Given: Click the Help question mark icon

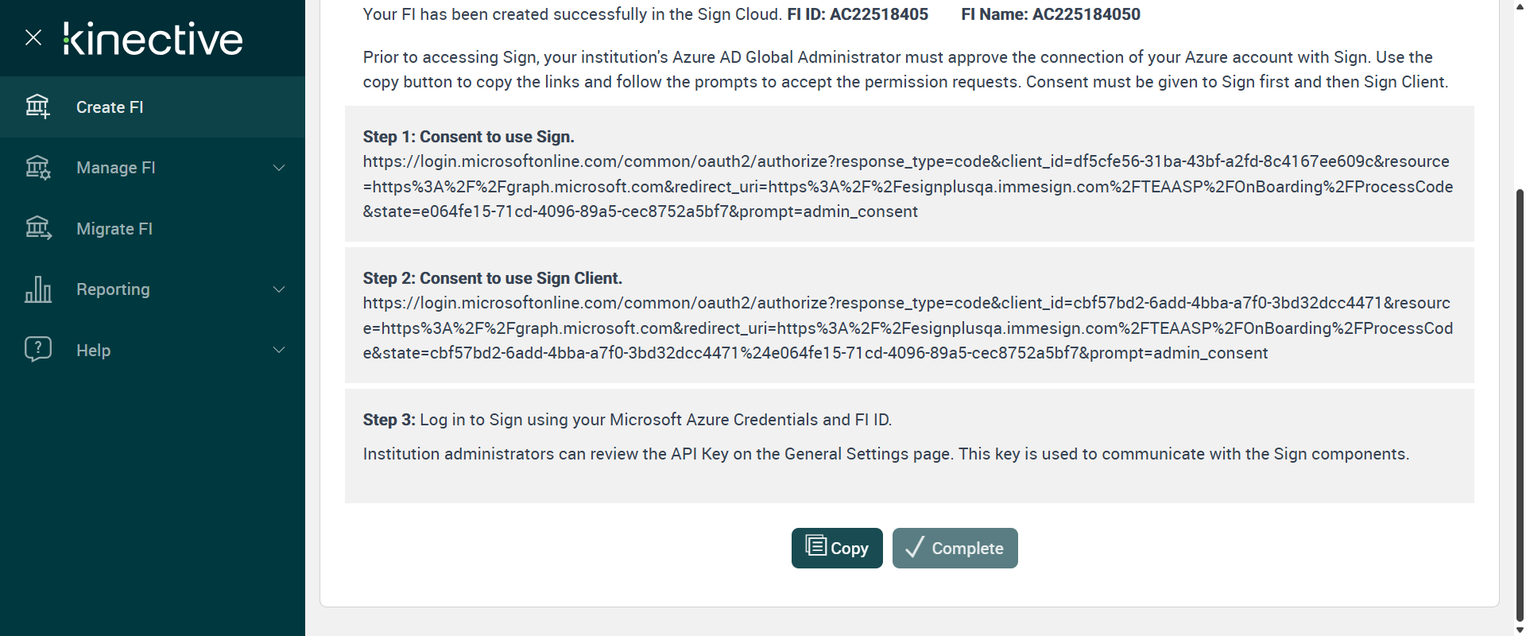Looking at the screenshot, I should 37,350.
